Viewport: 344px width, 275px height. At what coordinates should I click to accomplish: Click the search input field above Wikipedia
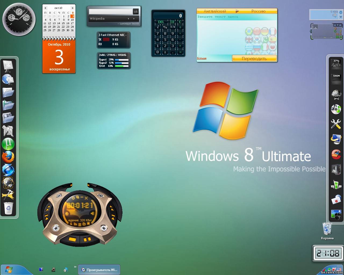tap(110, 12)
